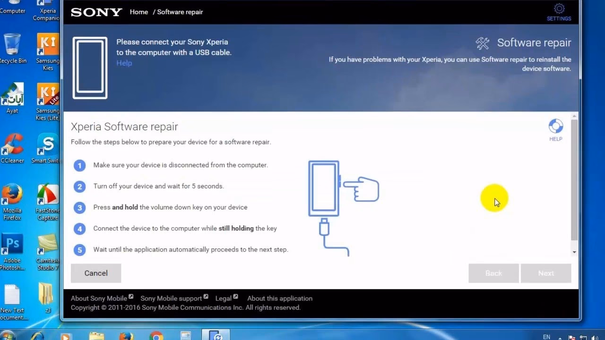This screenshot has width=605, height=340.
Task: Click the Sony logo
Action: click(x=96, y=13)
